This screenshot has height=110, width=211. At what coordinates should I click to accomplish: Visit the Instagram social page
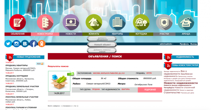pyautogui.click(x=16, y=44)
